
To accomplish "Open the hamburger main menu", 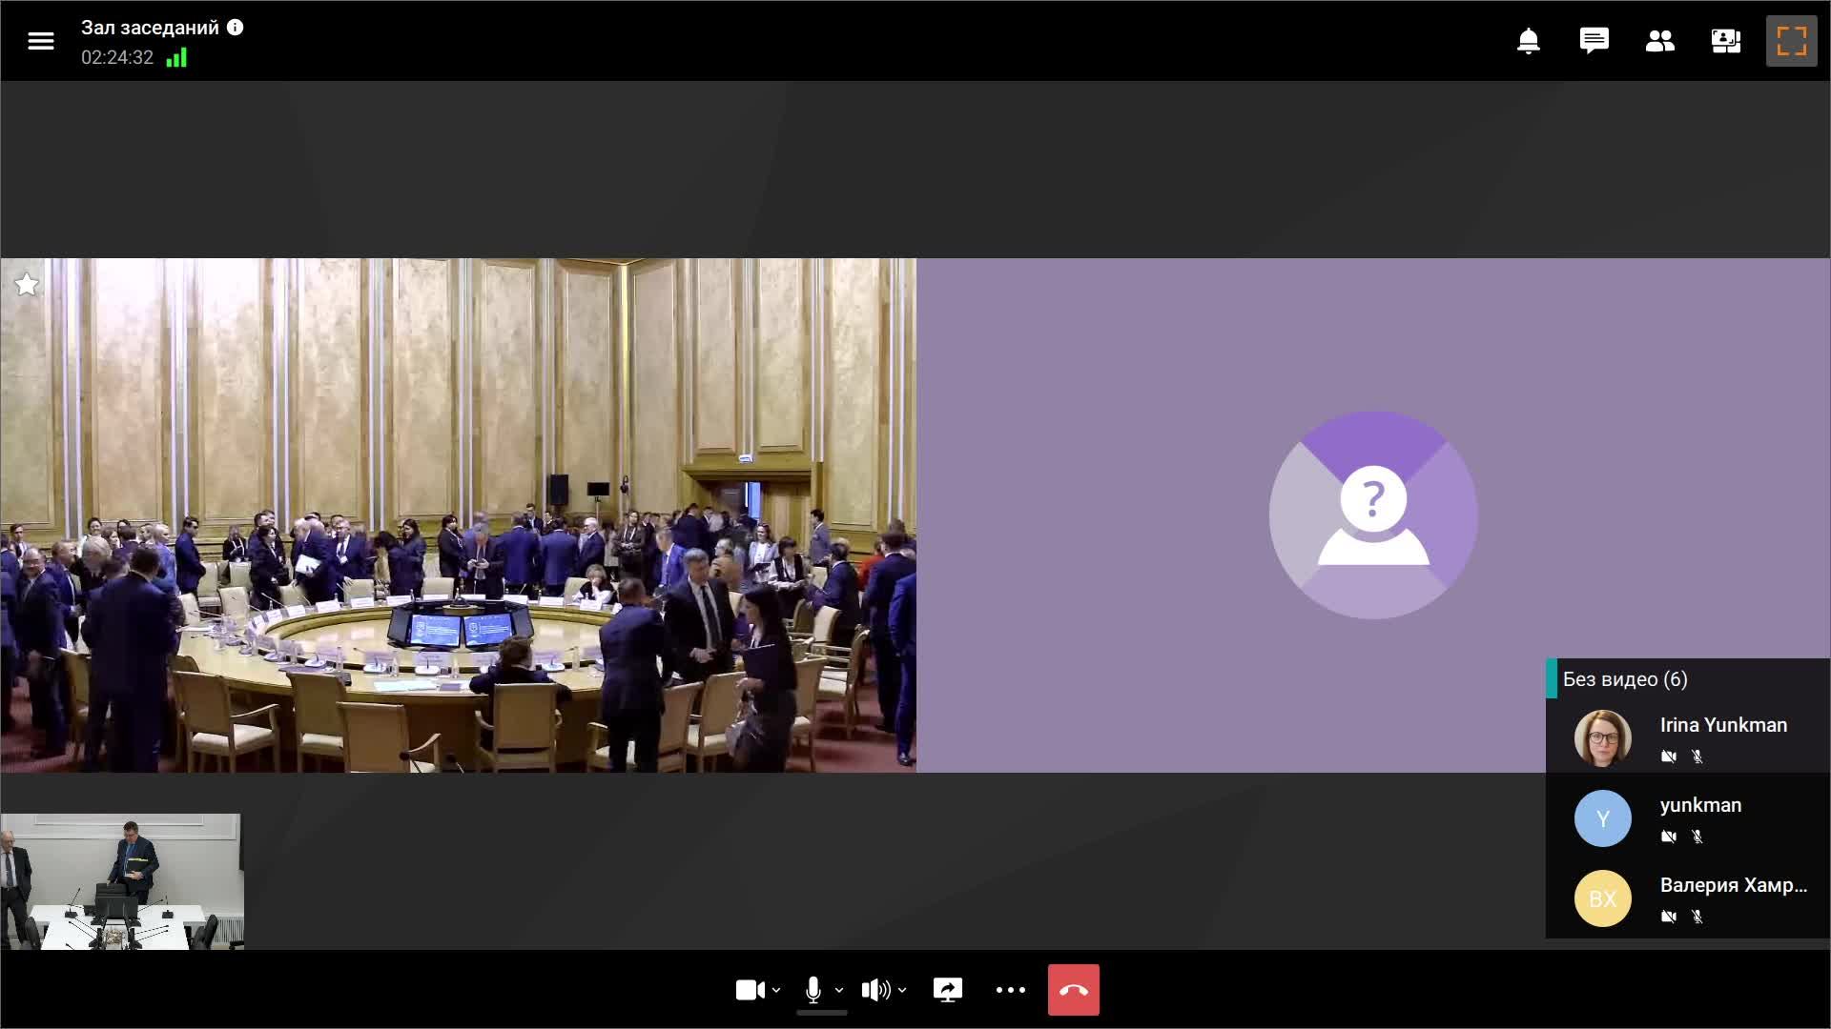I will coord(41,41).
